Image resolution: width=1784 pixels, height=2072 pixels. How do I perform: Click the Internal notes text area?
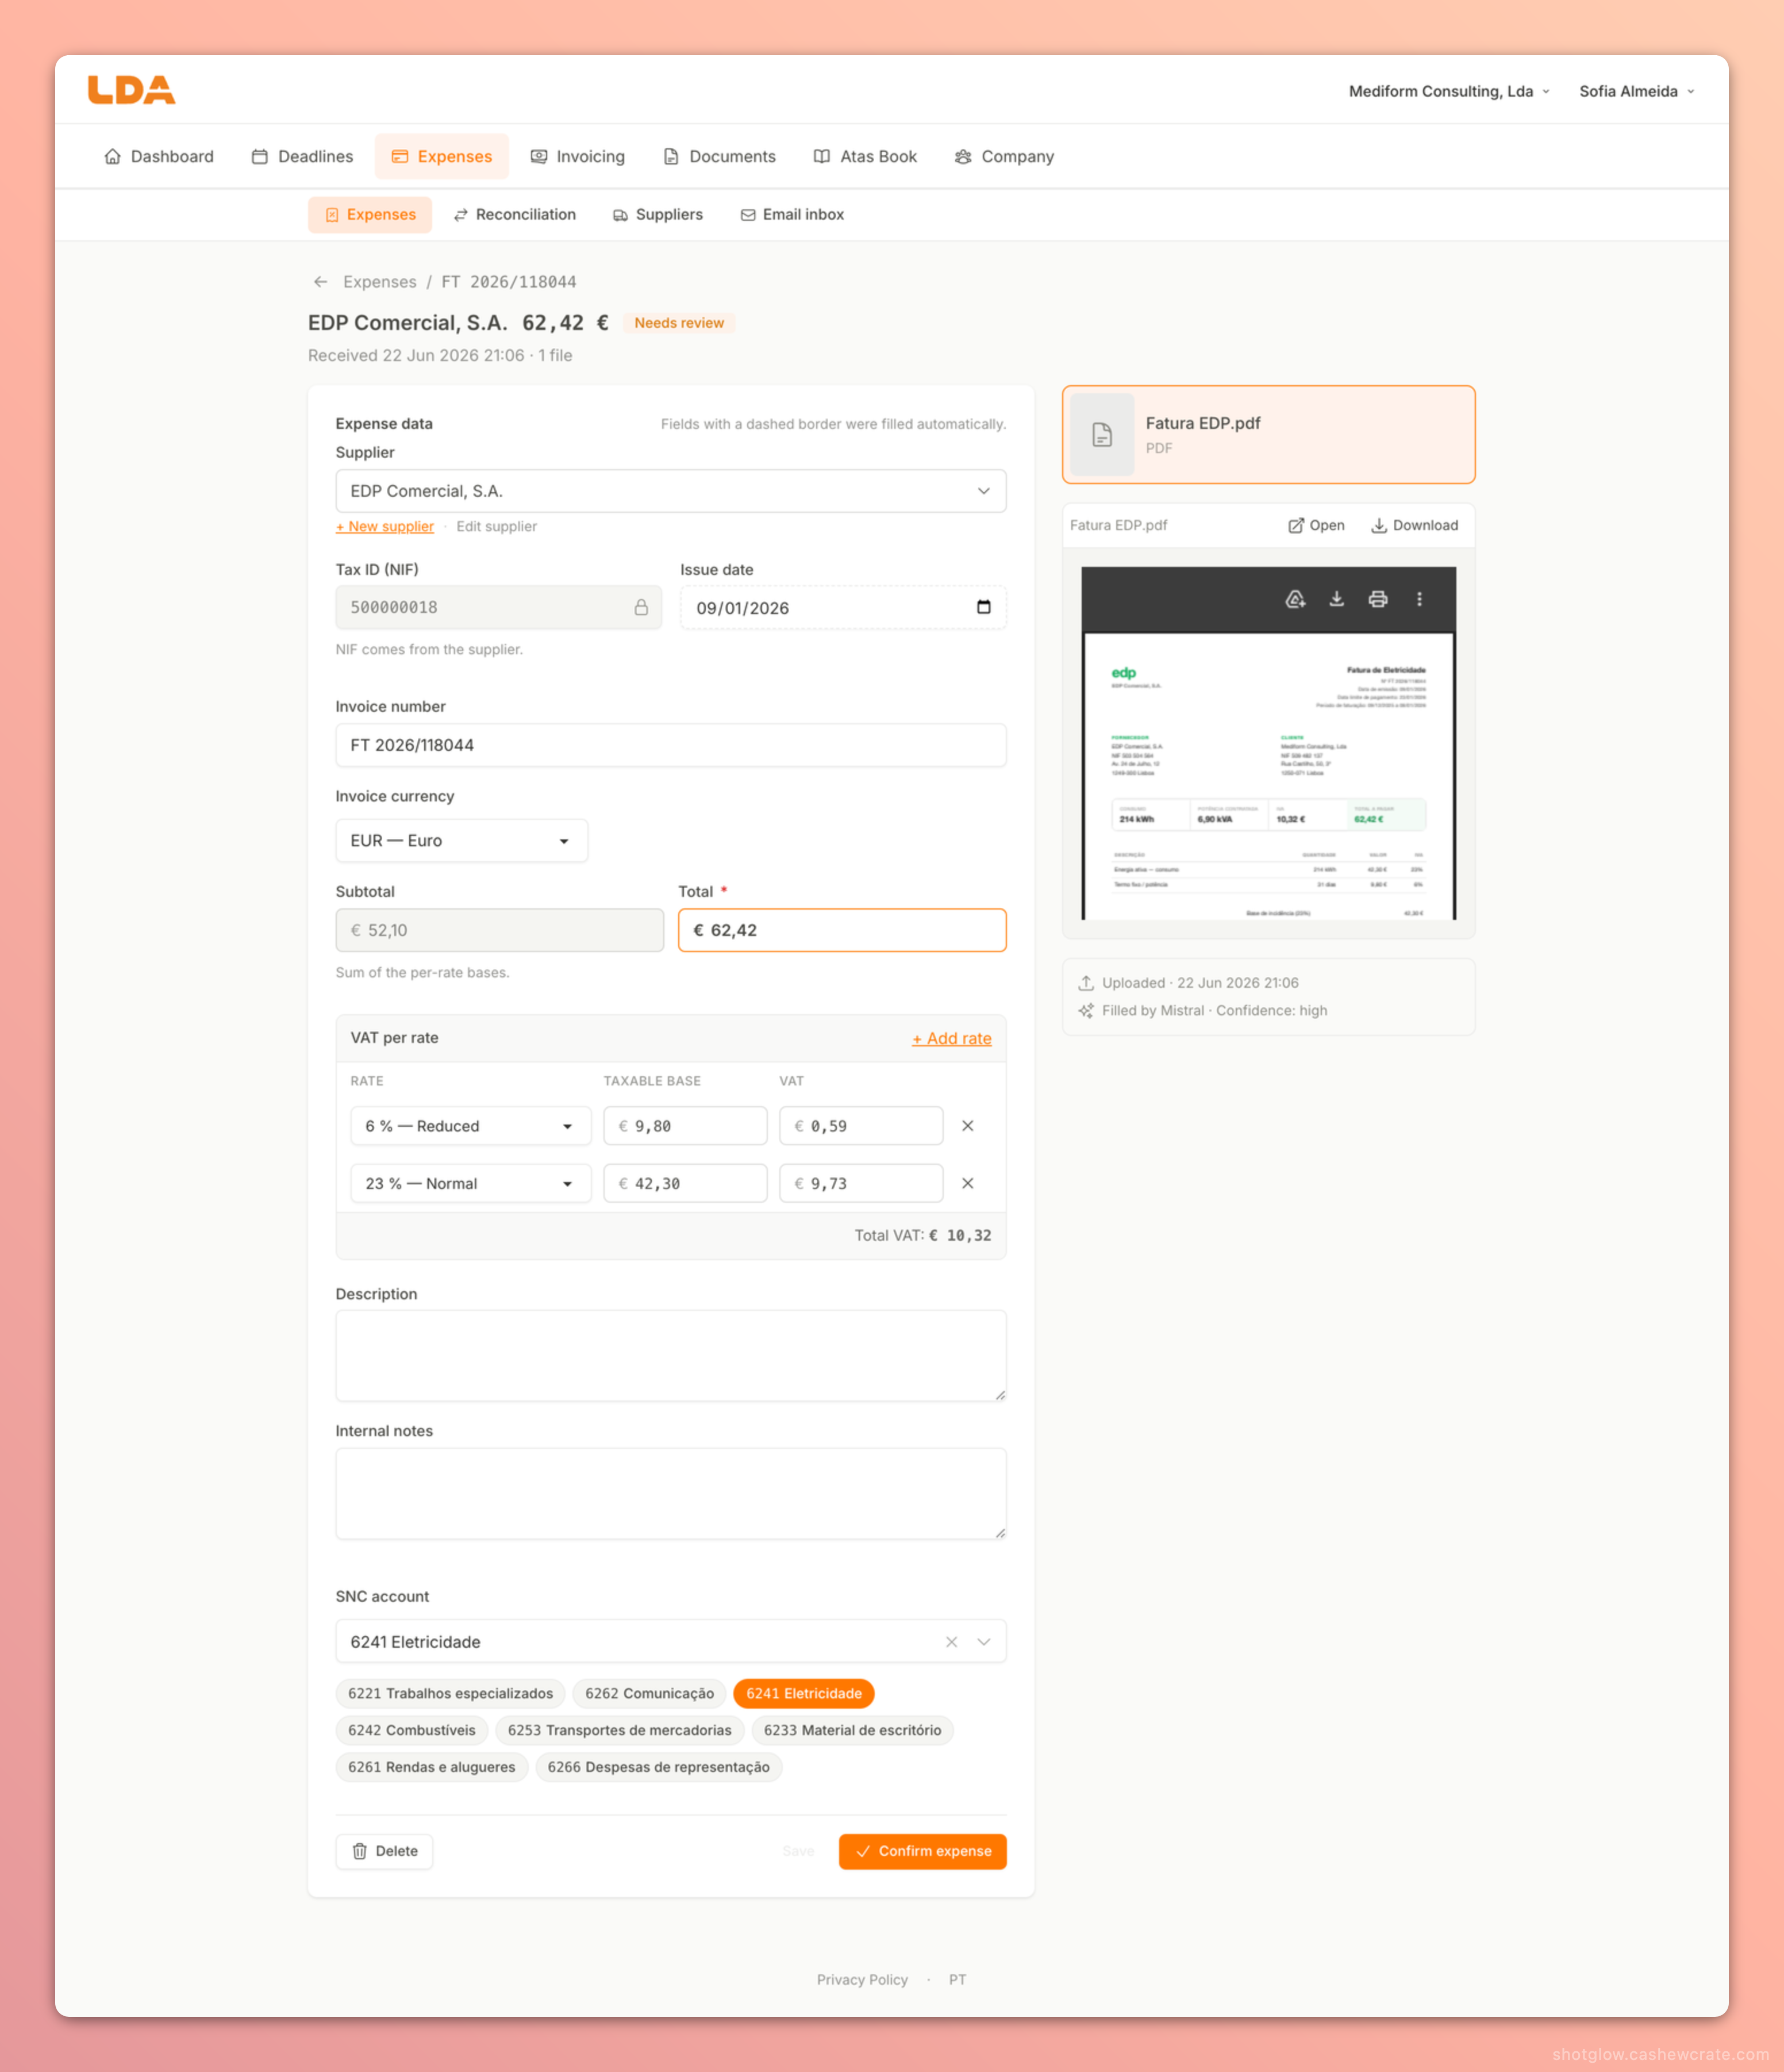tap(671, 1494)
